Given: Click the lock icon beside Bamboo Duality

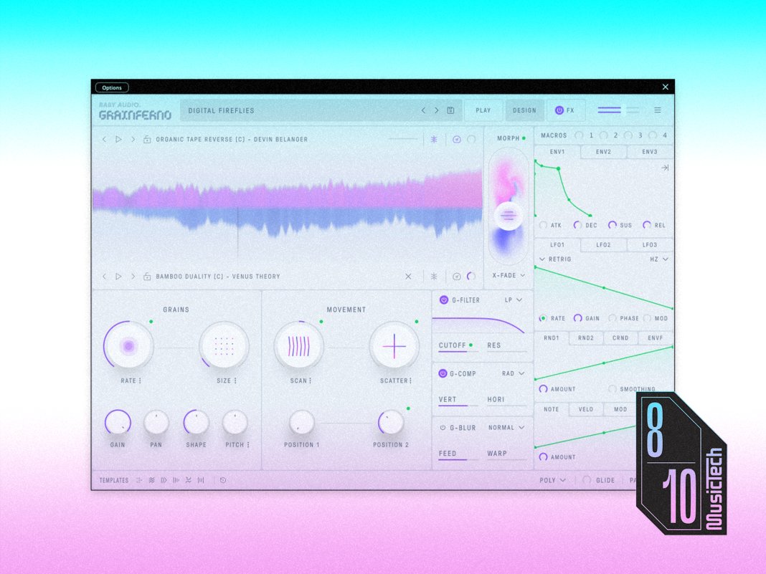Looking at the screenshot, I should point(146,277).
